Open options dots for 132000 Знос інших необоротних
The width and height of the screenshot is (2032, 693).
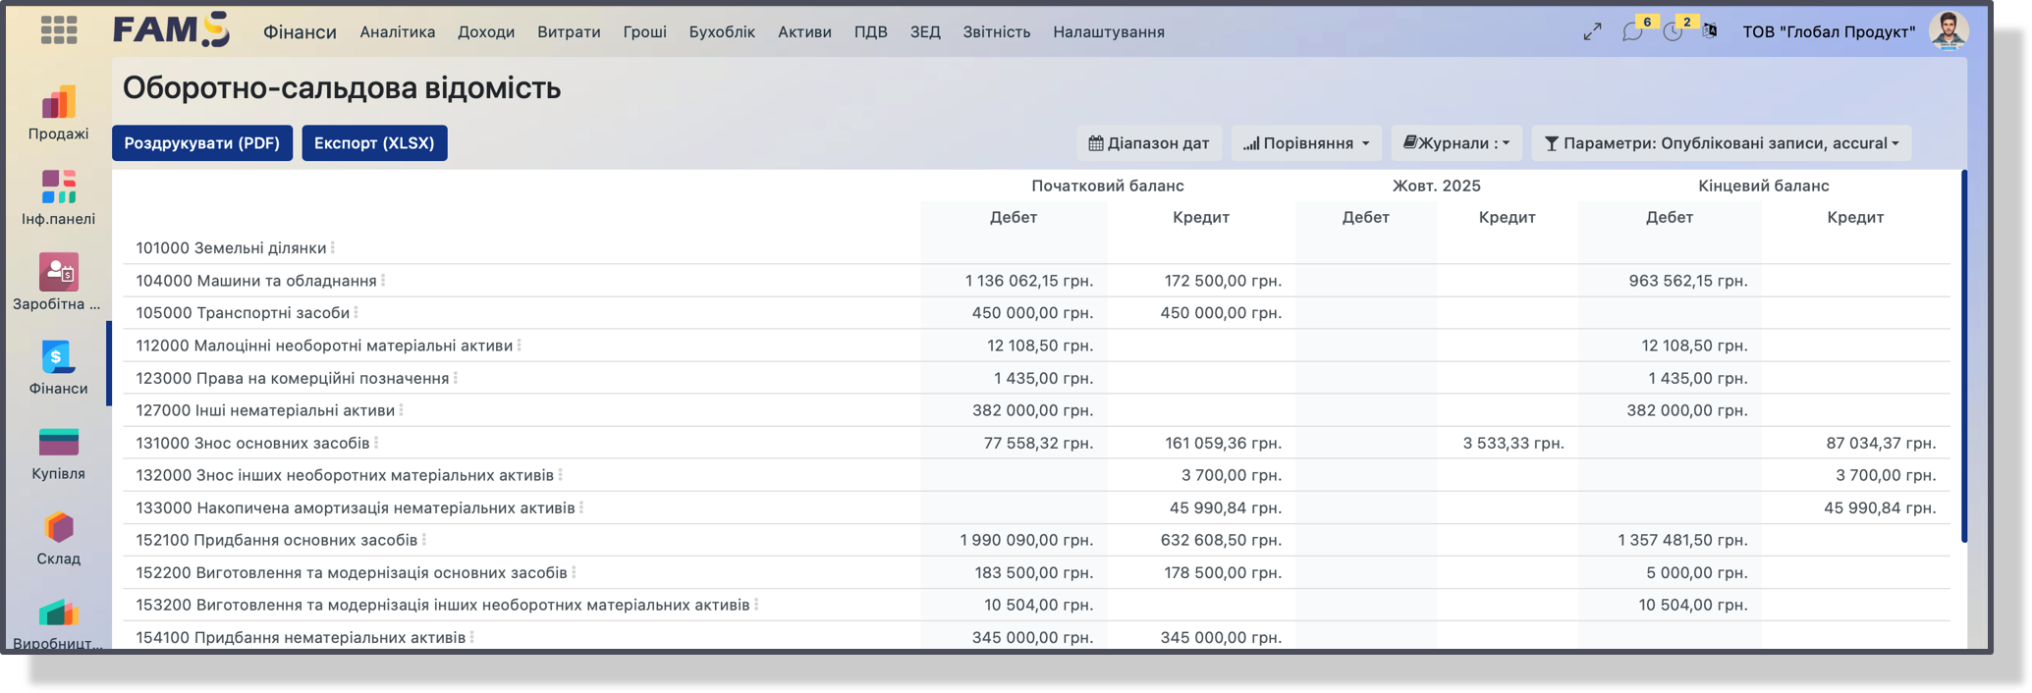tap(560, 475)
